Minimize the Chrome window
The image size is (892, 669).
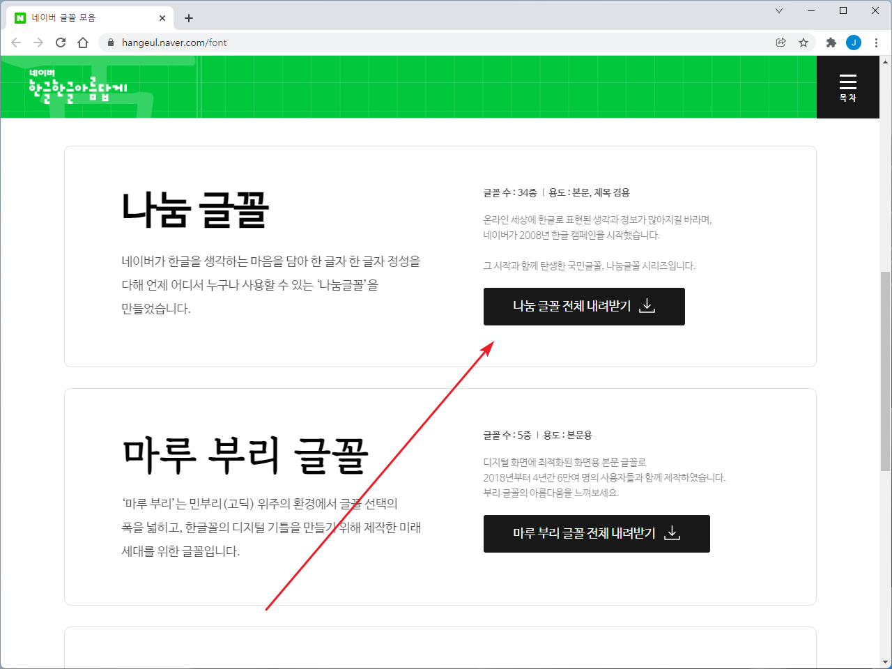[x=811, y=10]
